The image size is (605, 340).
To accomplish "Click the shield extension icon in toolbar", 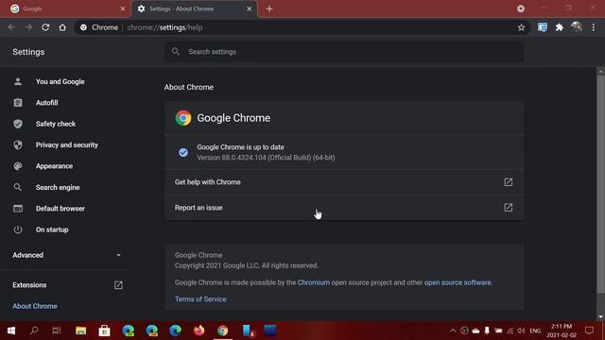I will tap(543, 27).
